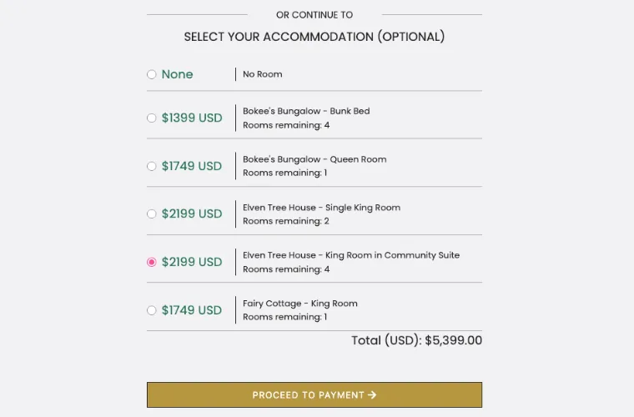
Task: Click the 'None' option label
Action: point(177,74)
